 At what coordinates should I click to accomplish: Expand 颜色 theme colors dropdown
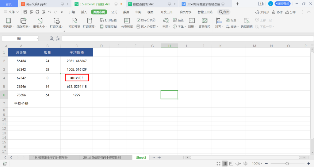[185, 20]
